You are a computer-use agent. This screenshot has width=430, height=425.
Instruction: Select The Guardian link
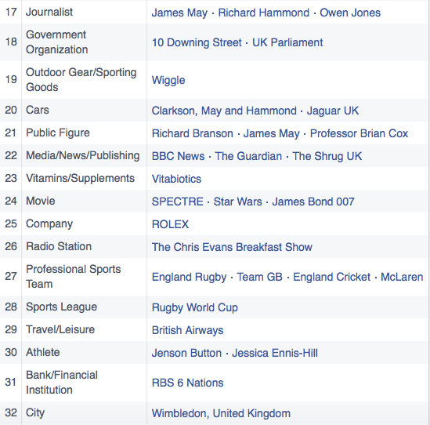[x=248, y=156]
